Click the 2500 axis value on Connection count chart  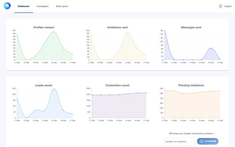tap(88, 88)
